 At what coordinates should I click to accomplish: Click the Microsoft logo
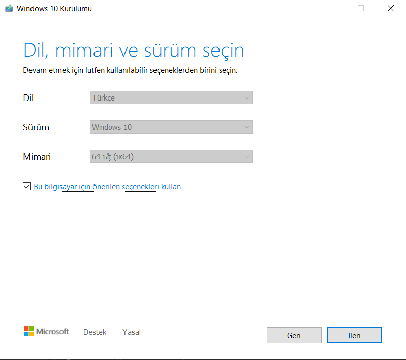[x=46, y=331]
